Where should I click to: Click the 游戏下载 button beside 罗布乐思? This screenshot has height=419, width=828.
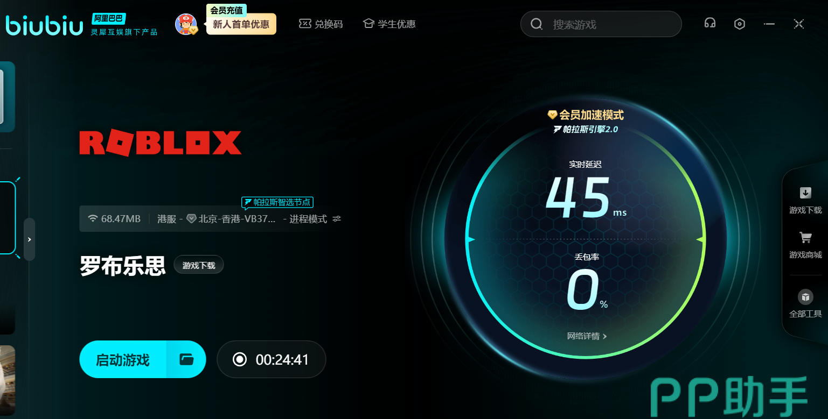point(198,265)
